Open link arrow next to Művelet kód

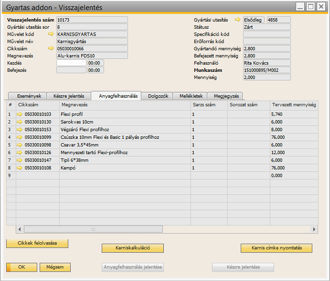(51, 34)
